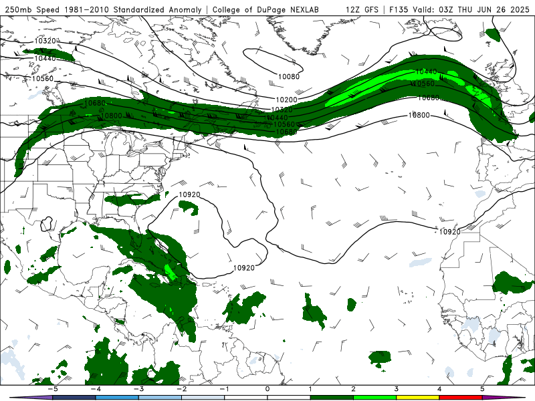Click the '250mb Speed 1981-2010 Standardized Anomaly' title

104,9
